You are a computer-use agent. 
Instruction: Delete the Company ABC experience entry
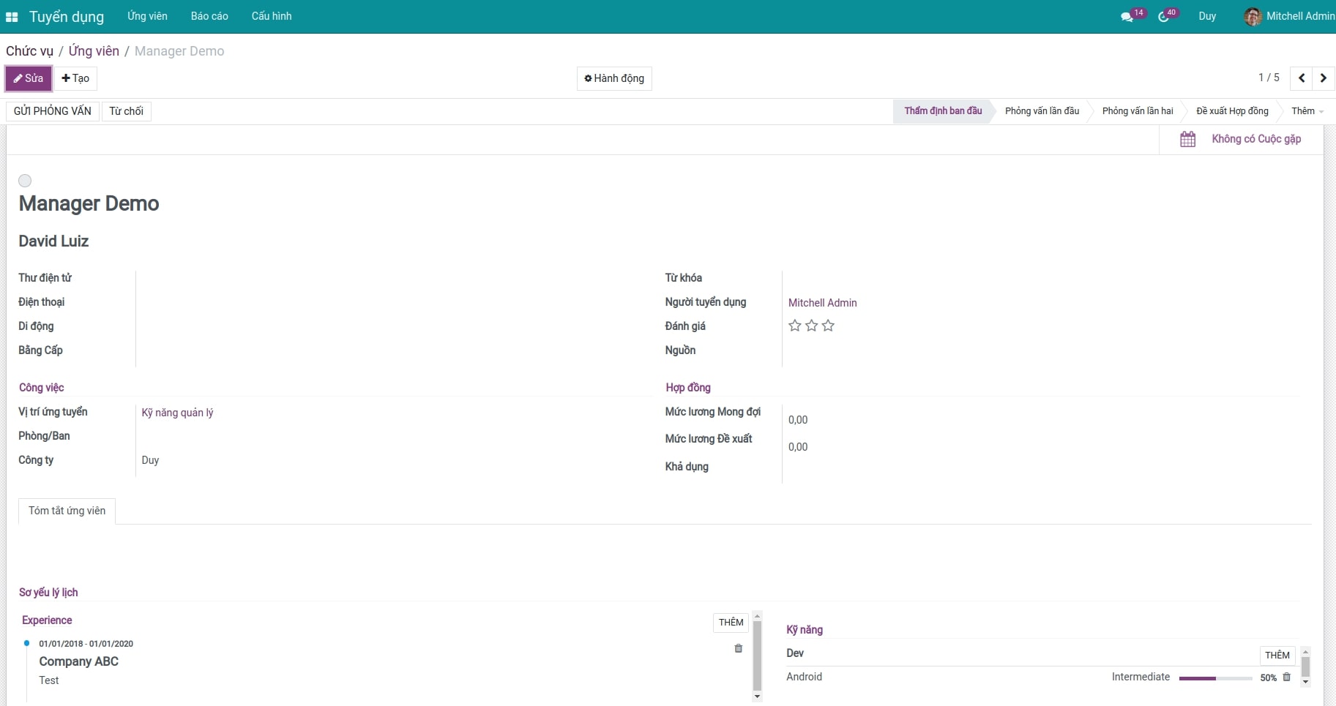(738, 648)
